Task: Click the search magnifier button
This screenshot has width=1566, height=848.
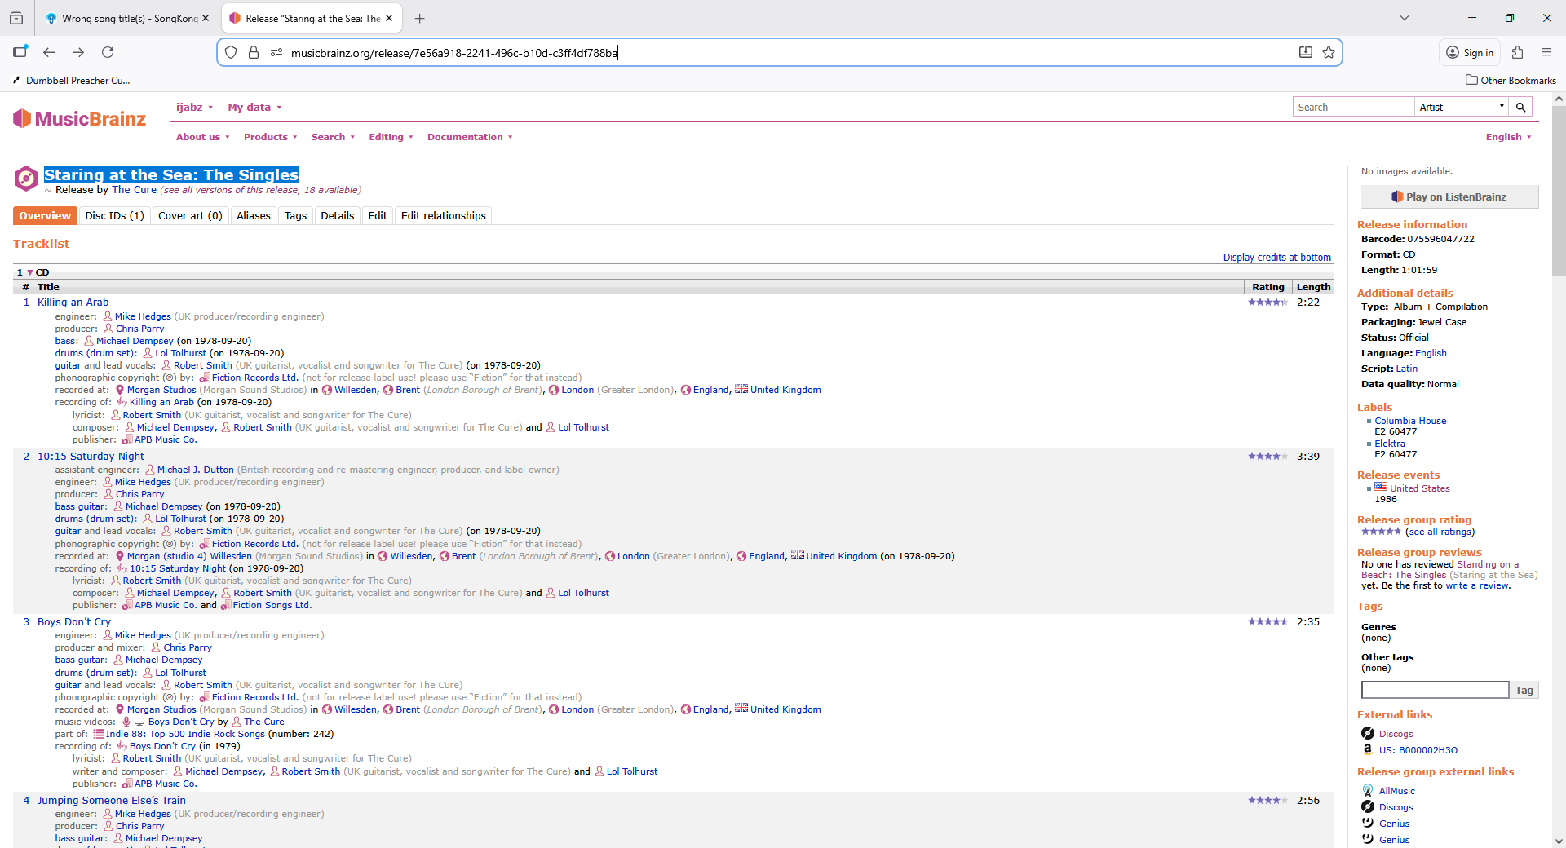Action: coord(1520,107)
